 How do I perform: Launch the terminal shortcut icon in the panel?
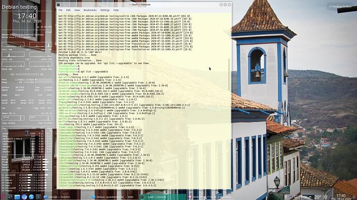click(x=38, y=197)
